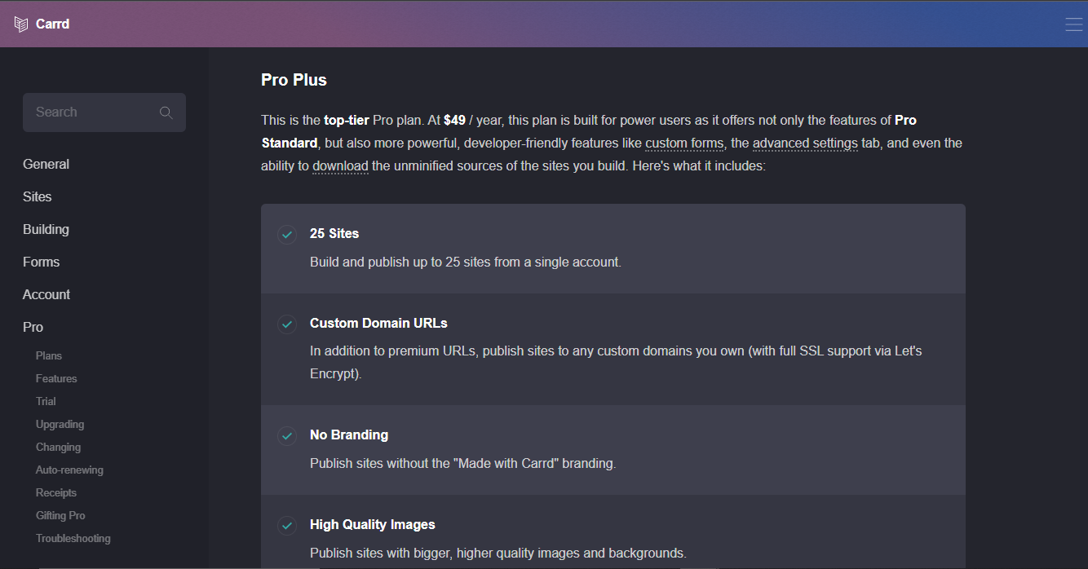
Task: Open the Upgrading help topic
Action: (60, 424)
